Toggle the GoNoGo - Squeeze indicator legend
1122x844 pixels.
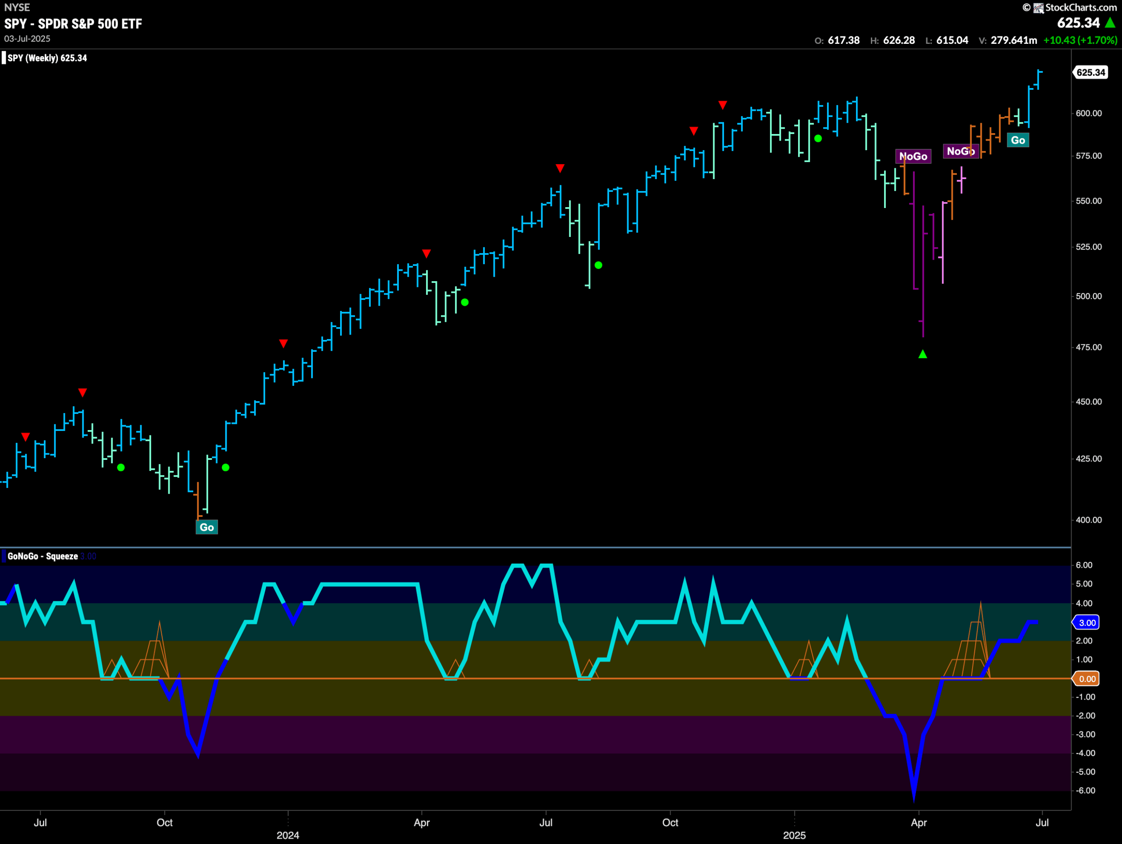click(x=43, y=555)
